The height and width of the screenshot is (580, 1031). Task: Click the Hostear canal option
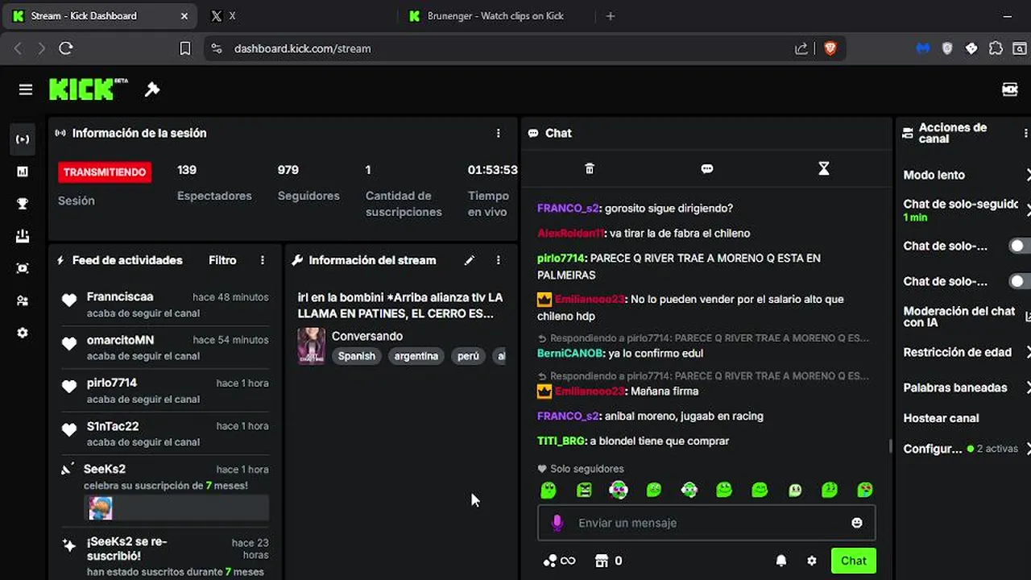coord(941,418)
